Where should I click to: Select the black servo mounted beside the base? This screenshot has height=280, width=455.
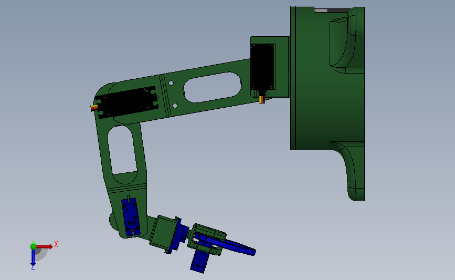262,67
